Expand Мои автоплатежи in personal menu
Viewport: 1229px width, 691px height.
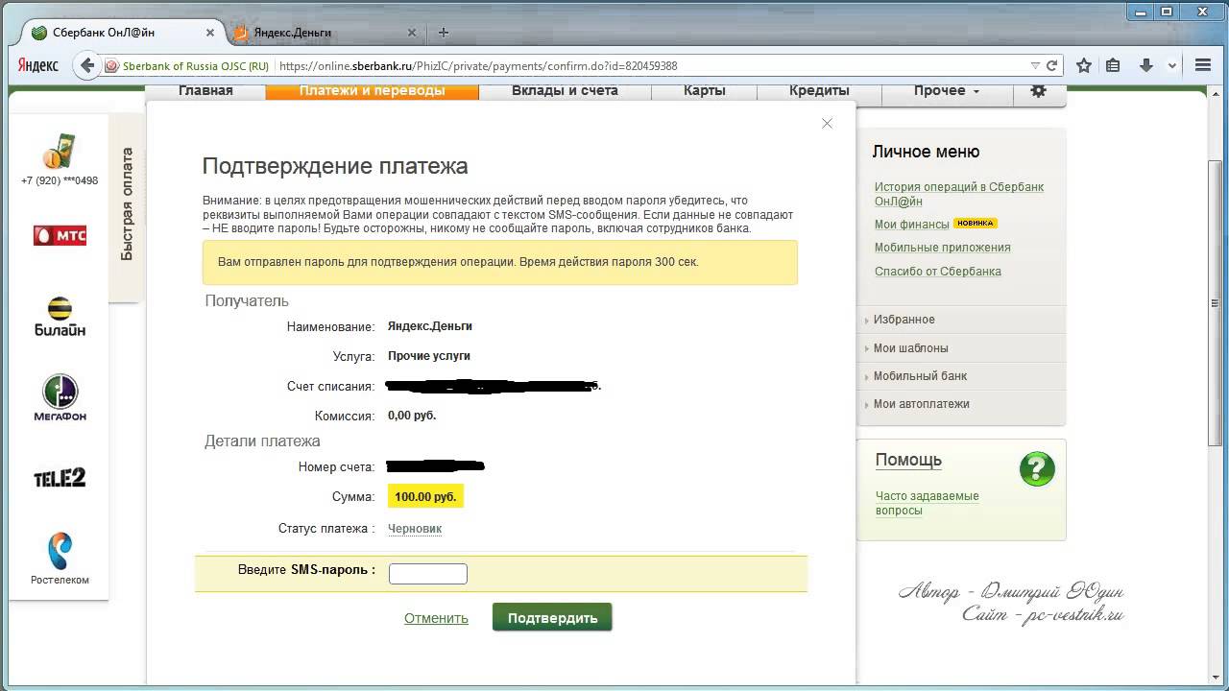(921, 404)
